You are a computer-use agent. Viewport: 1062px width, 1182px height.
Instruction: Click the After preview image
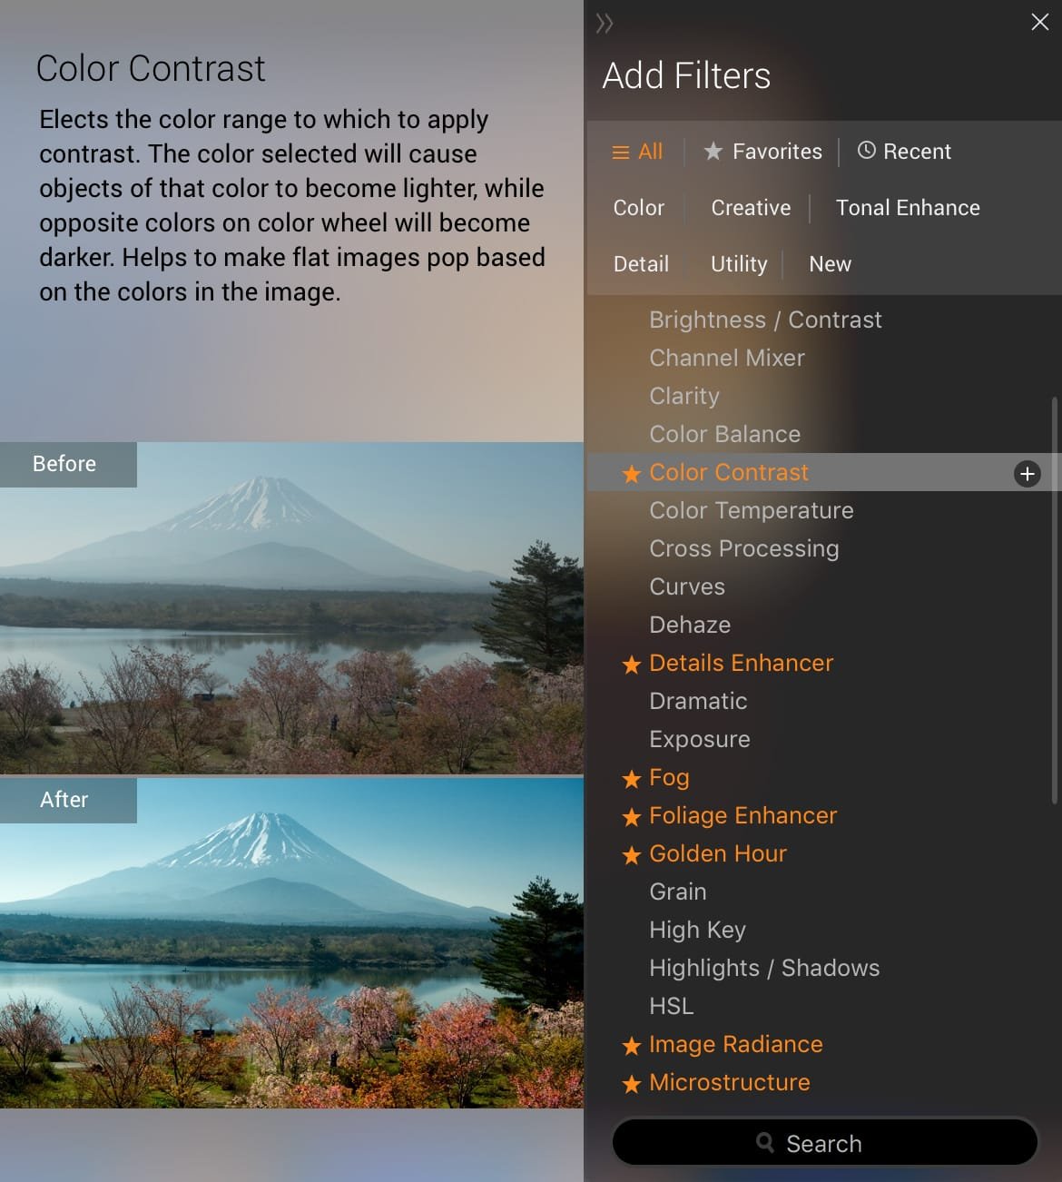tap(291, 942)
